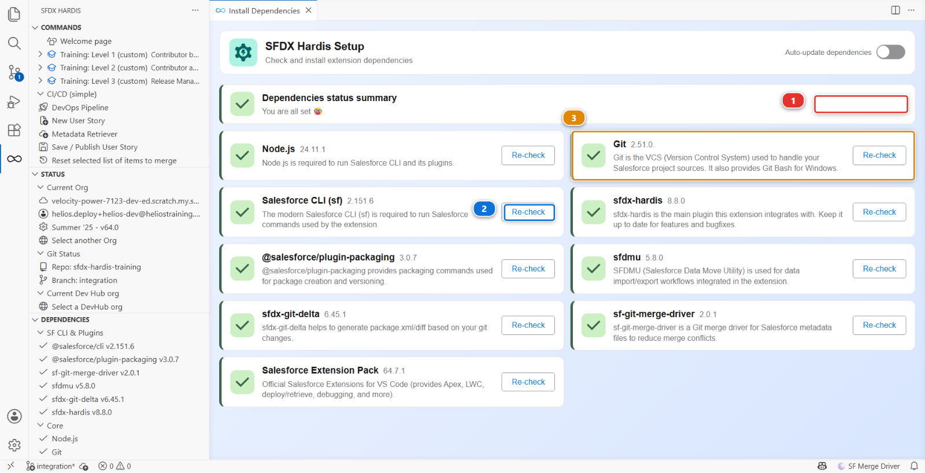Expand Training: Level 1 (custom)
The height and width of the screenshot is (473, 925).
[x=40, y=54]
